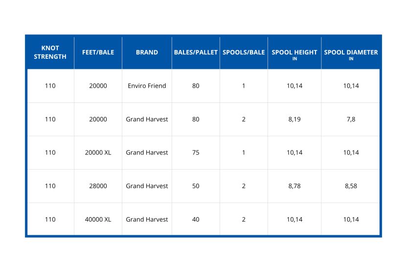The image size is (407, 272).
Task: Click spools/bale 1 in the 20000 XL row
Action: point(244,152)
